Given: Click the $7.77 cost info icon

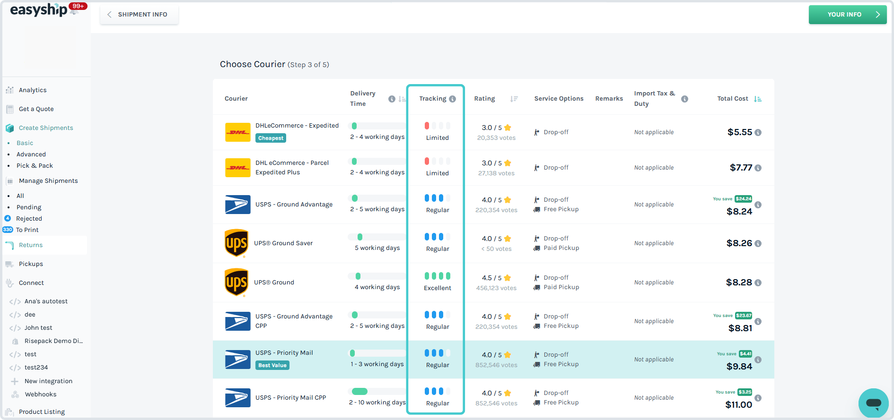Looking at the screenshot, I should click(x=758, y=168).
